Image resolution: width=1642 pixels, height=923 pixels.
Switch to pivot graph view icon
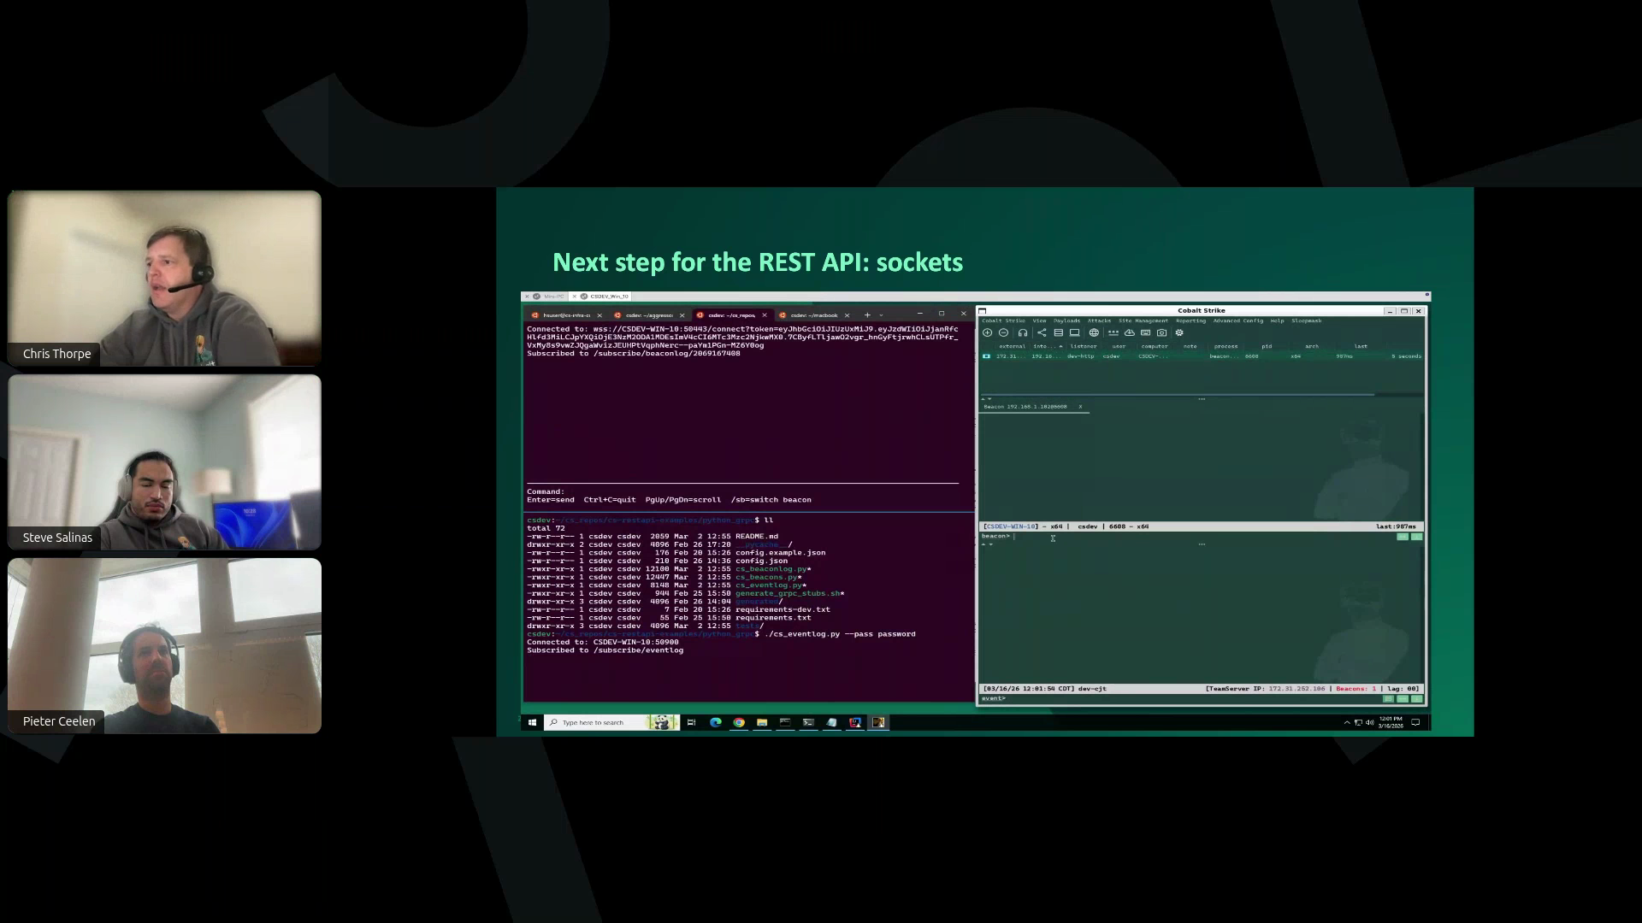[x=1041, y=332]
